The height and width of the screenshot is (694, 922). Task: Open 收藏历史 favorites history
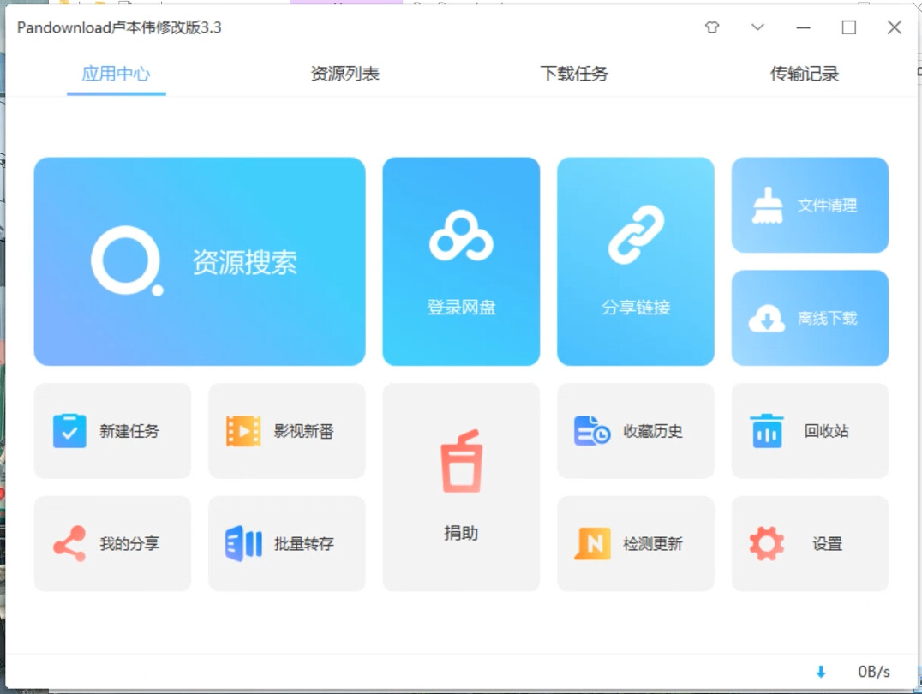click(x=635, y=430)
